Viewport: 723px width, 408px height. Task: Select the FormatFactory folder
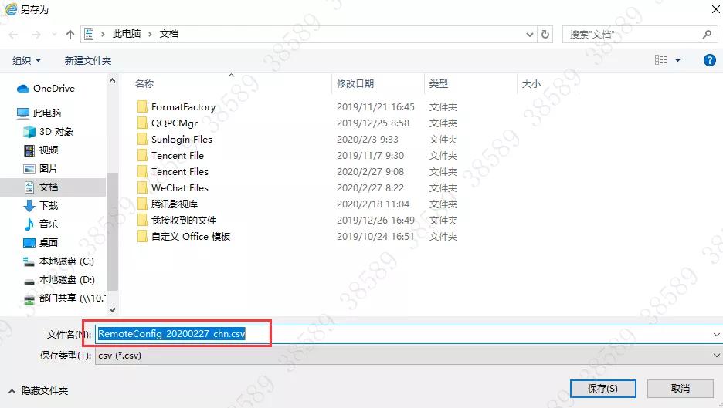click(x=184, y=107)
